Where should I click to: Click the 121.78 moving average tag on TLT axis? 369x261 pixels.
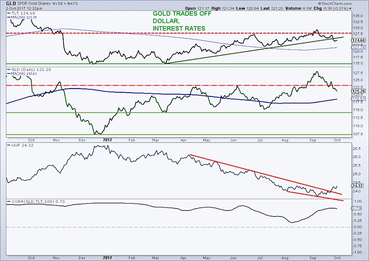(359, 47)
